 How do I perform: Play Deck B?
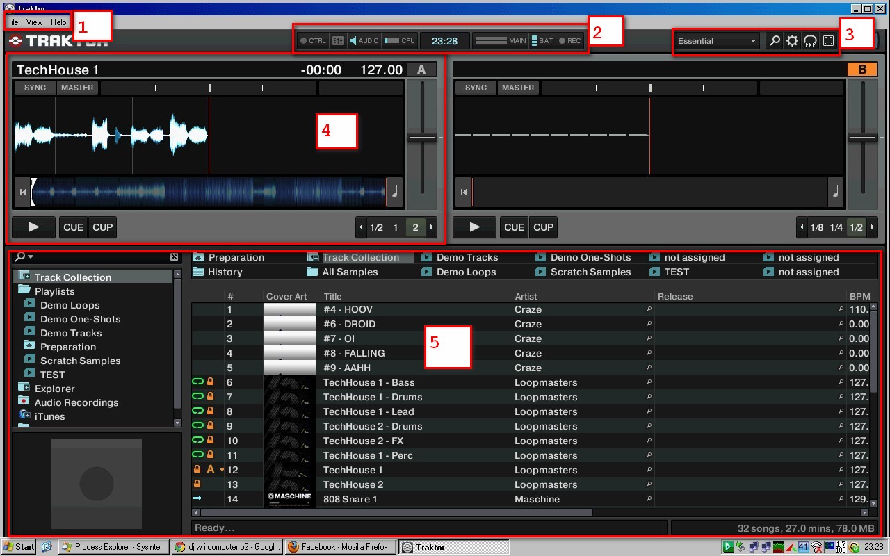[x=474, y=227]
